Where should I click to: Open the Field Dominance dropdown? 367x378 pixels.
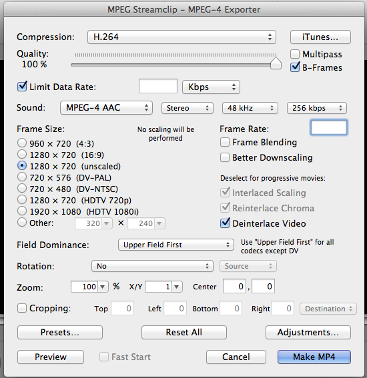point(176,245)
